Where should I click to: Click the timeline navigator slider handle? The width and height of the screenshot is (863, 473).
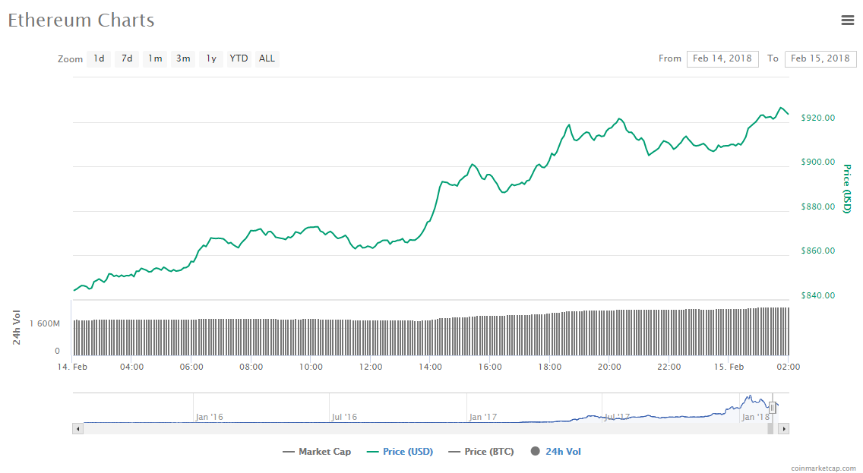[x=773, y=408]
